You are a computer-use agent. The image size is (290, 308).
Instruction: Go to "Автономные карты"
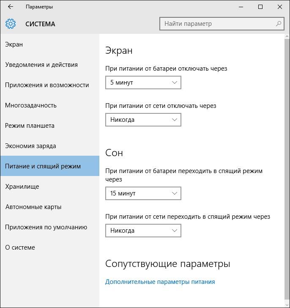tap(33, 207)
